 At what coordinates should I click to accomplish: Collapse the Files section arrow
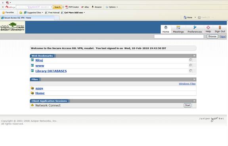click(194, 79)
